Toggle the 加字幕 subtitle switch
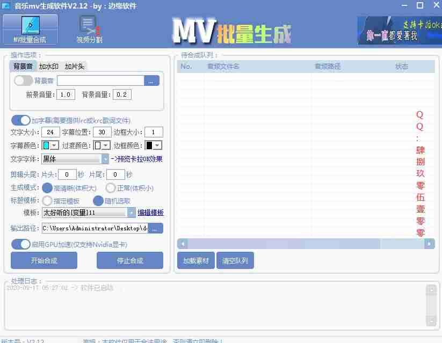This screenshot has width=442, height=343. (x=20, y=120)
